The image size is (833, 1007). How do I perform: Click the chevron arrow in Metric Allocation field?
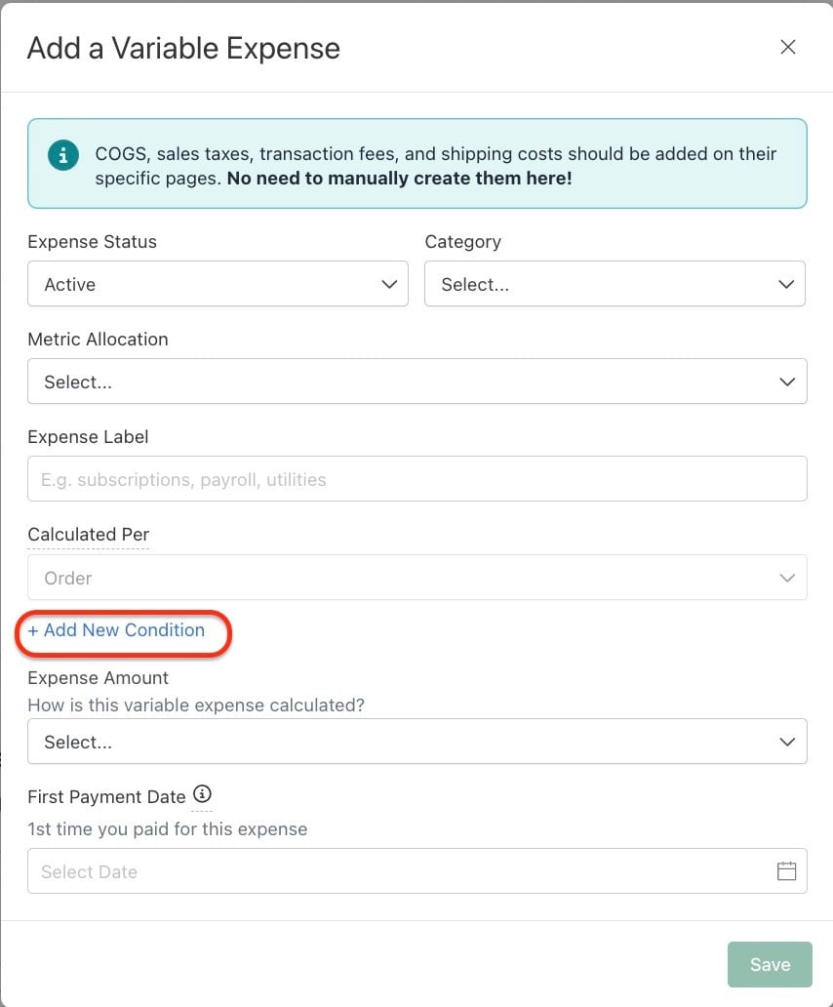coord(787,382)
